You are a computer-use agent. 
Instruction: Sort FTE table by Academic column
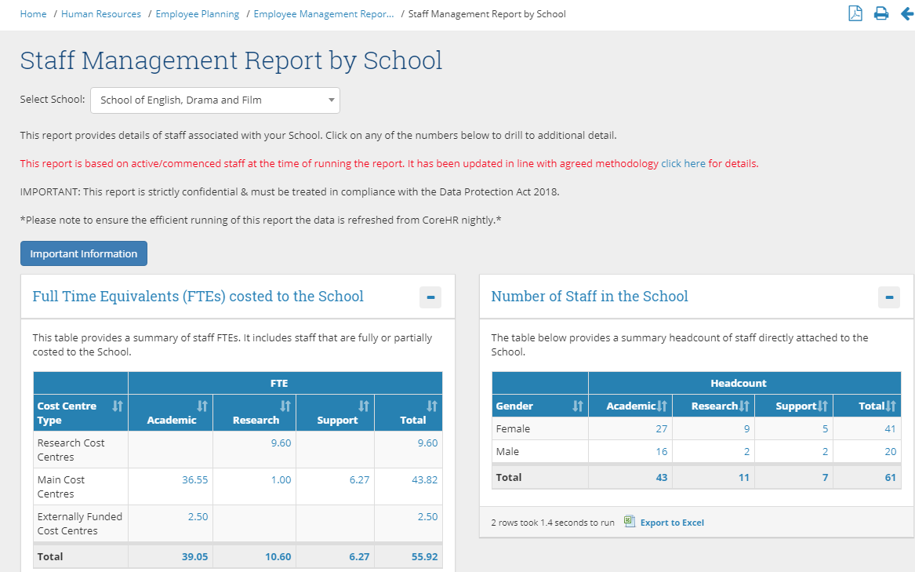(x=202, y=406)
